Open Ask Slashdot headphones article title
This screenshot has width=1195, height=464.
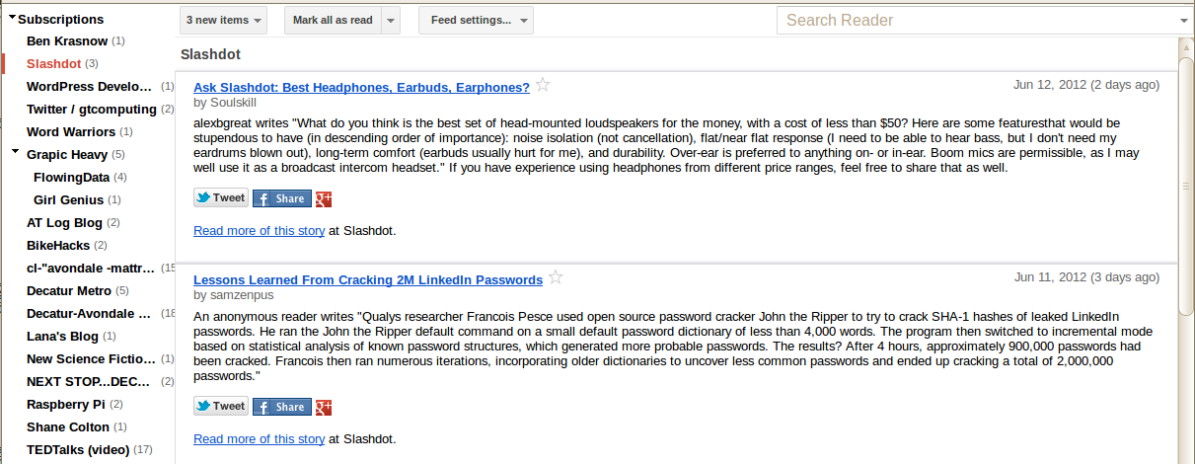pyautogui.click(x=361, y=87)
